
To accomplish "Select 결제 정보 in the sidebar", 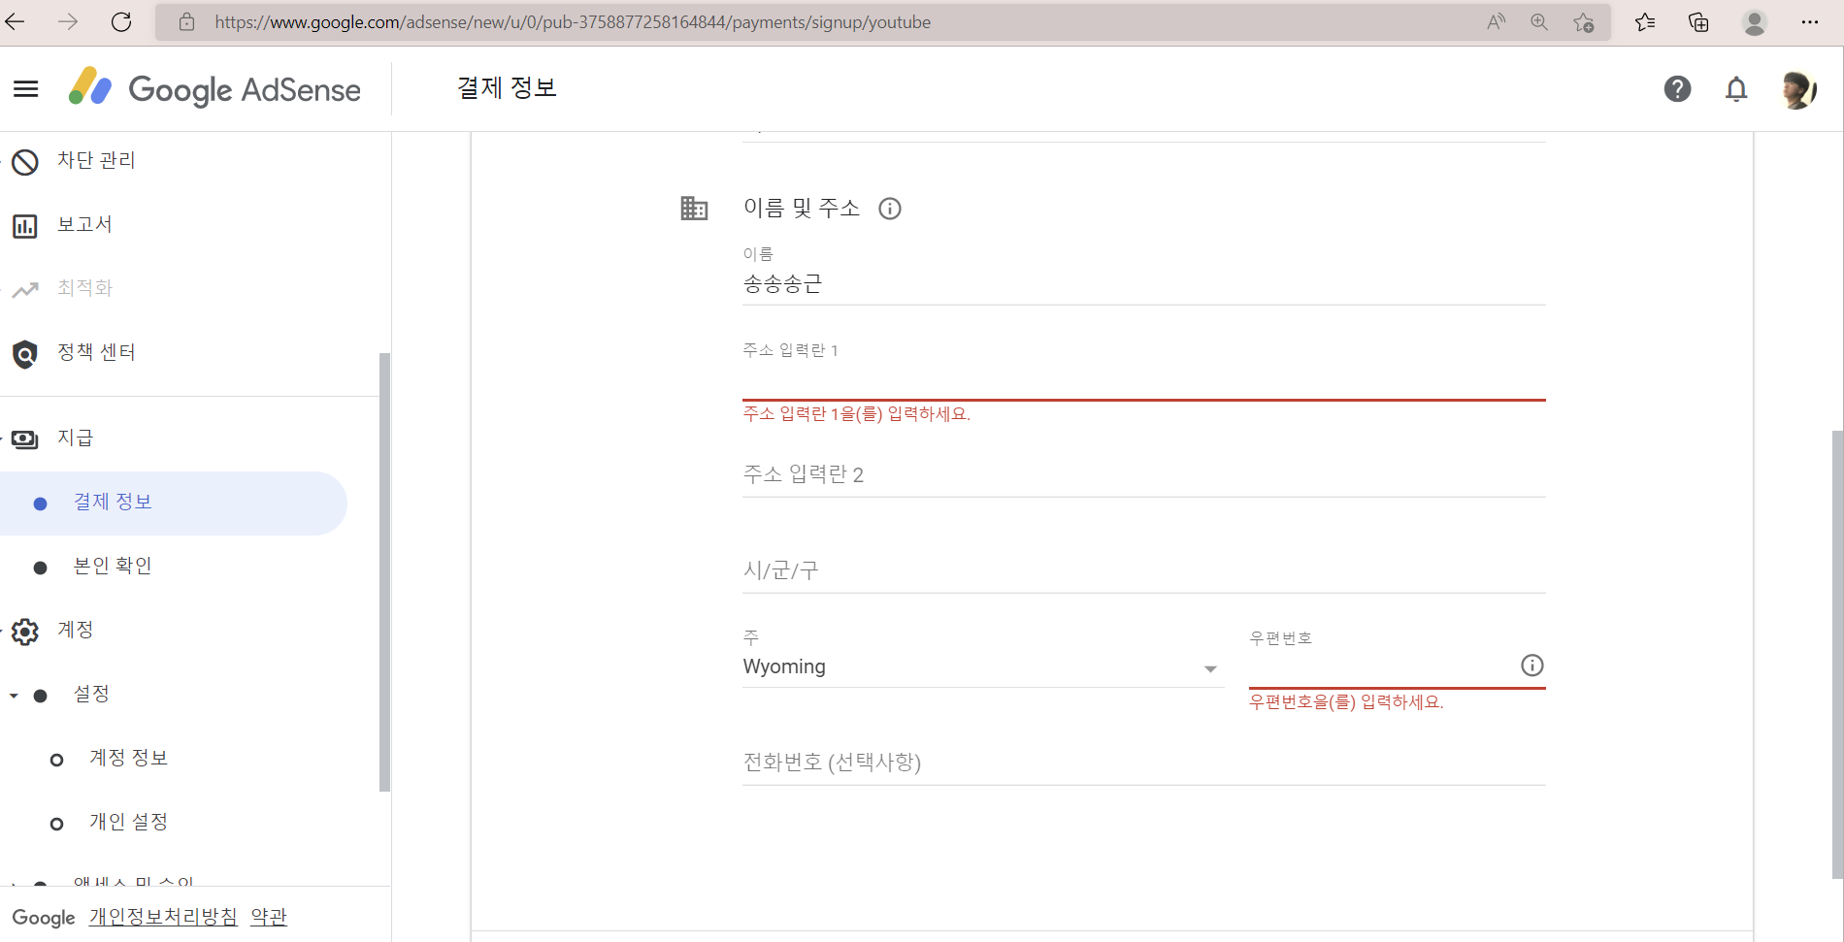I will (113, 502).
